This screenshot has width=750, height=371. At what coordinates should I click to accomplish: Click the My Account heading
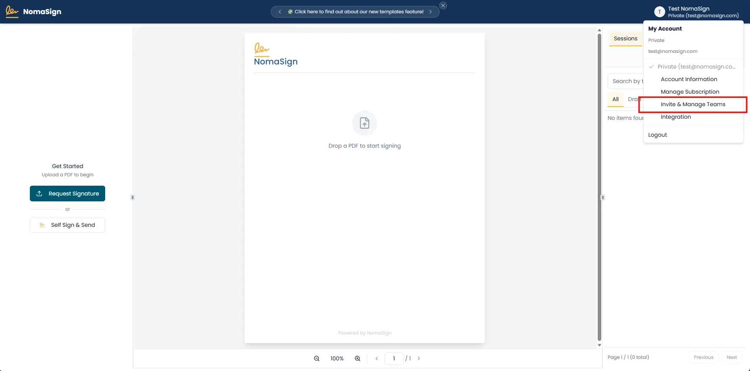click(665, 29)
